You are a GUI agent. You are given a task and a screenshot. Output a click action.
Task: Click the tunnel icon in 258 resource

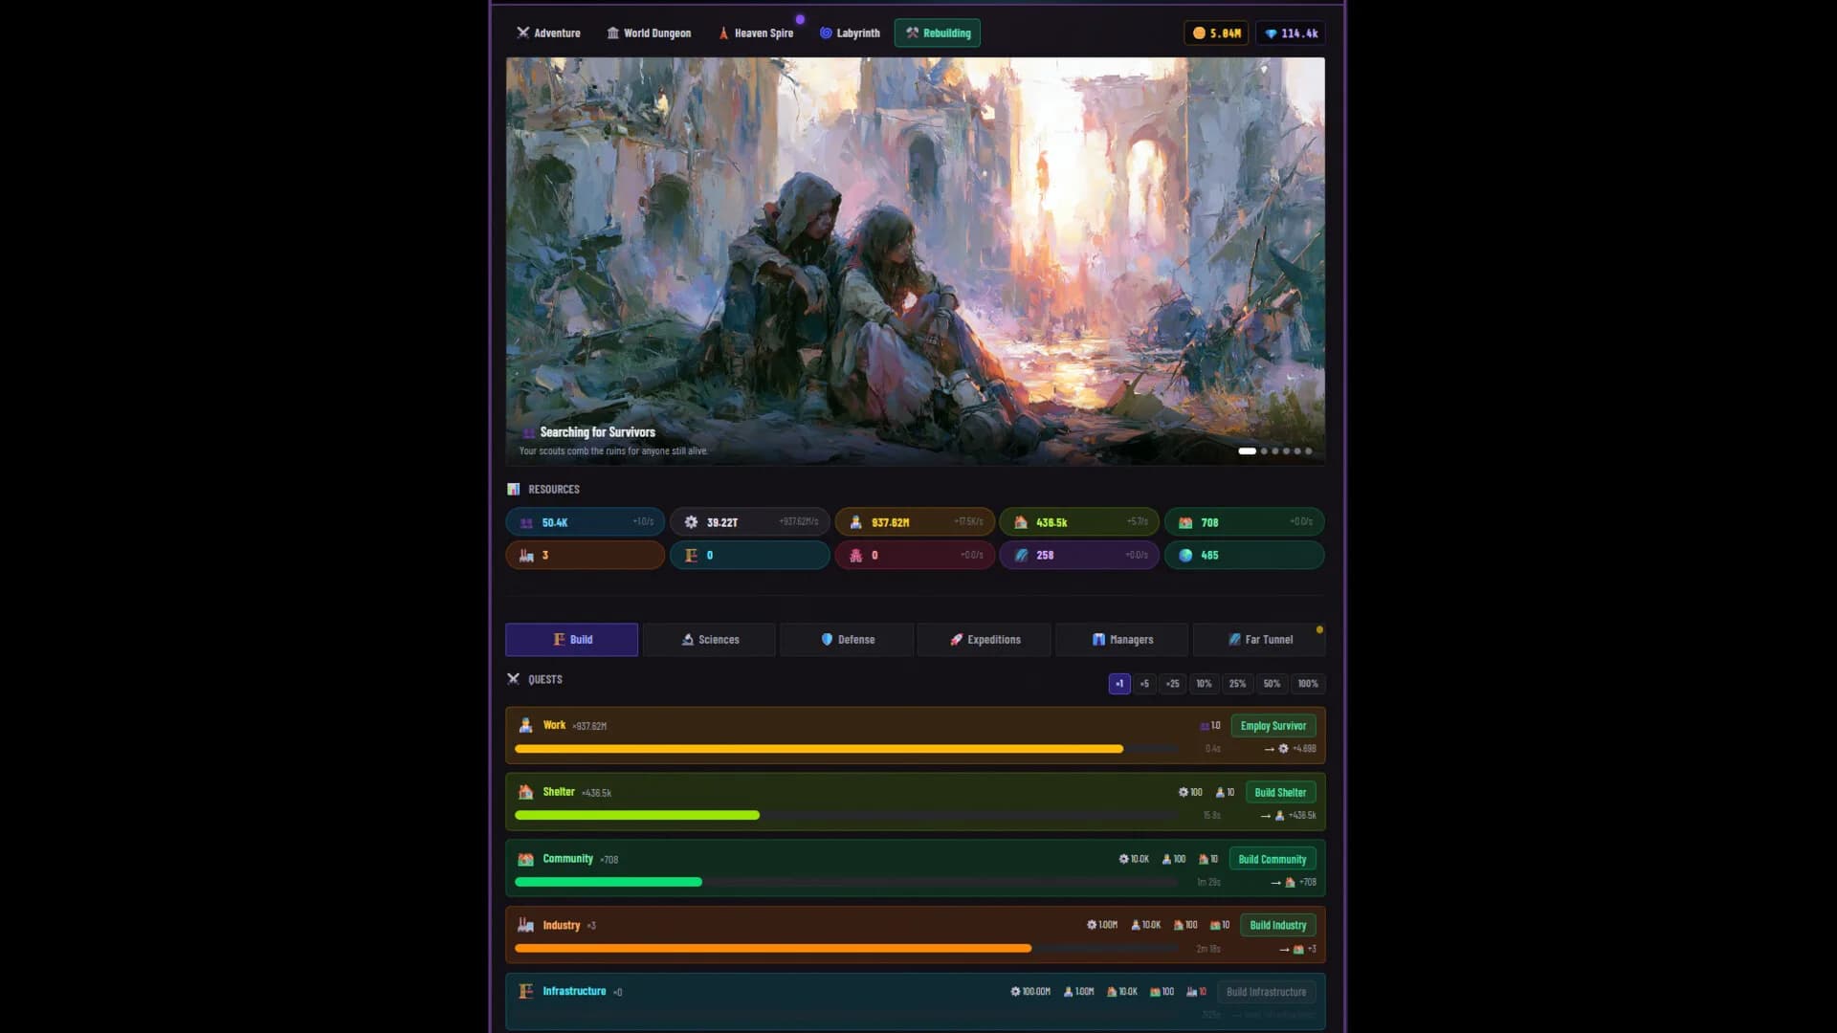coord(1021,555)
